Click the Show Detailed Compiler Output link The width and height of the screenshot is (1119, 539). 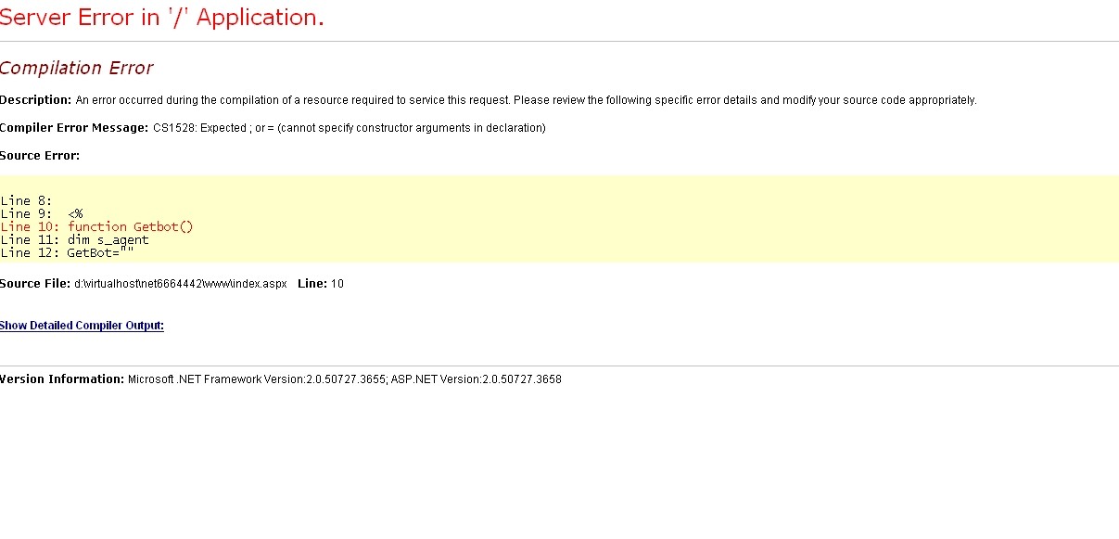point(82,326)
